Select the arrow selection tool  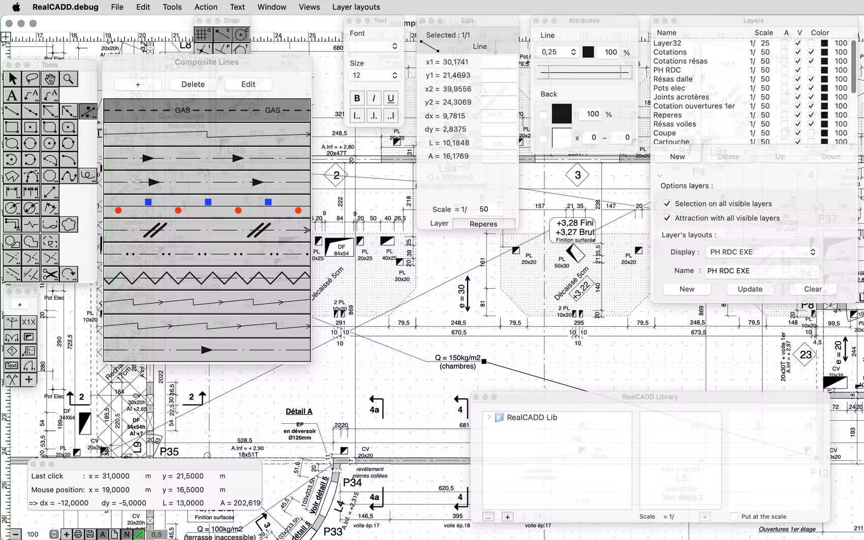click(13, 79)
